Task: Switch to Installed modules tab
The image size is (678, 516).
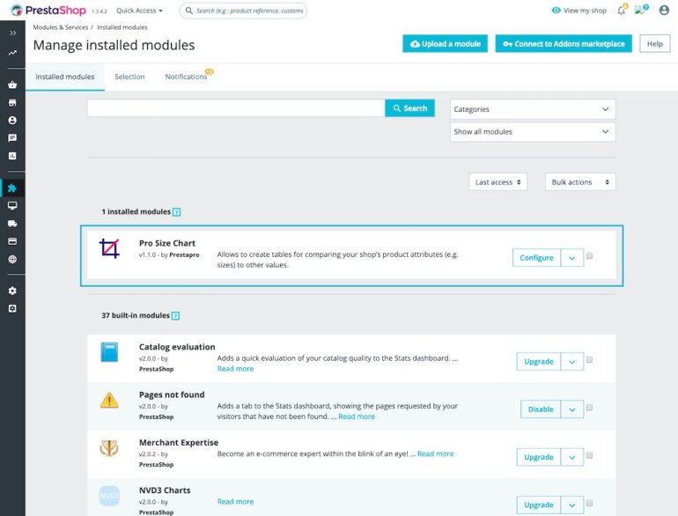Action: pos(65,77)
